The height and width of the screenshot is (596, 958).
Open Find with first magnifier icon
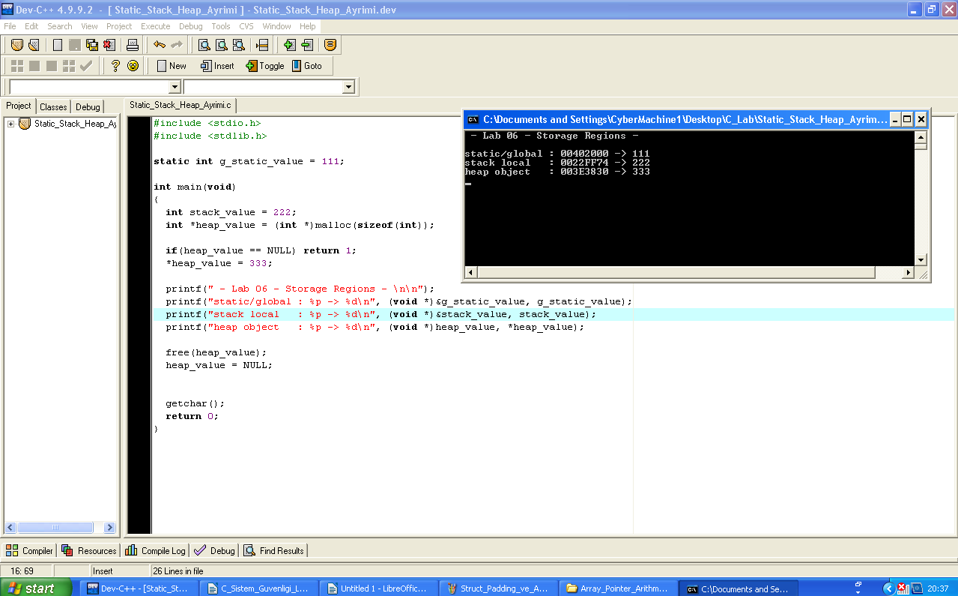[204, 45]
